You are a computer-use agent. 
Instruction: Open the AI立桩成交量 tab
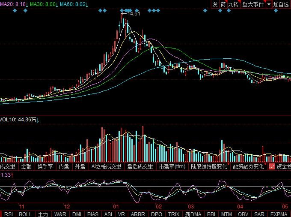[x=106, y=166]
